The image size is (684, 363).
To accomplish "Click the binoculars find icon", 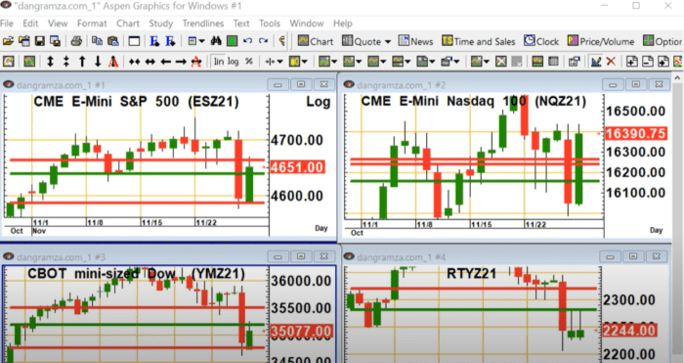I will coord(216,41).
